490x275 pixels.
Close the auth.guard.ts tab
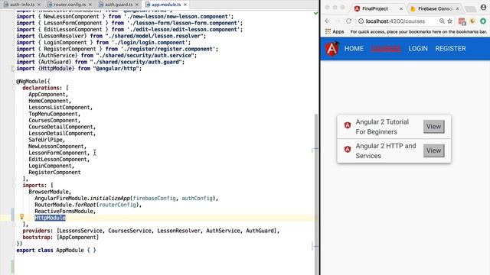point(137,5)
